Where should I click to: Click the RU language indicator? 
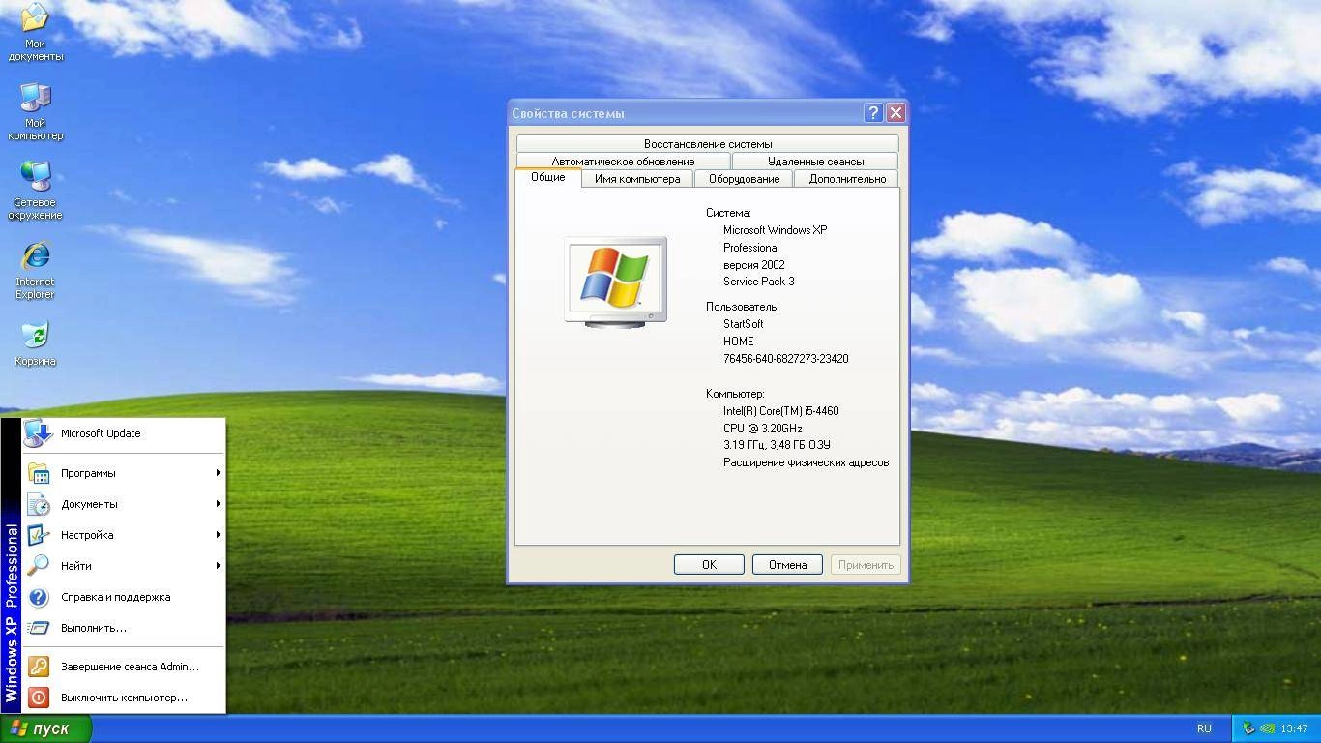1204,728
